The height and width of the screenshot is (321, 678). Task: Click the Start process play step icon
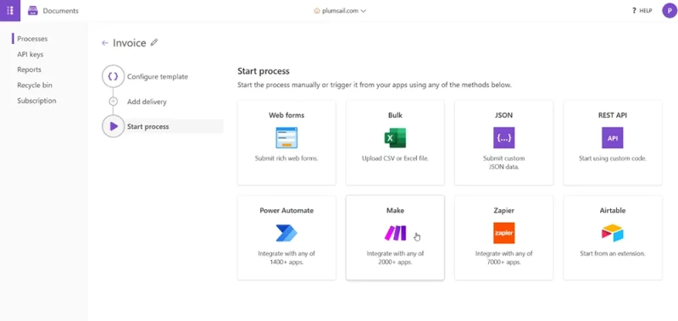113,126
